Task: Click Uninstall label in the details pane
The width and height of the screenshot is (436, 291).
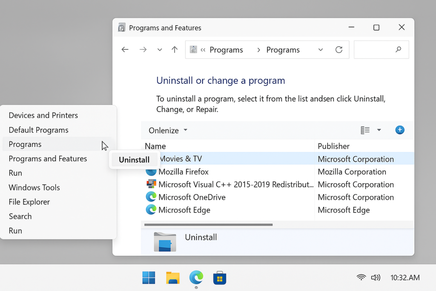Action: click(x=201, y=237)
